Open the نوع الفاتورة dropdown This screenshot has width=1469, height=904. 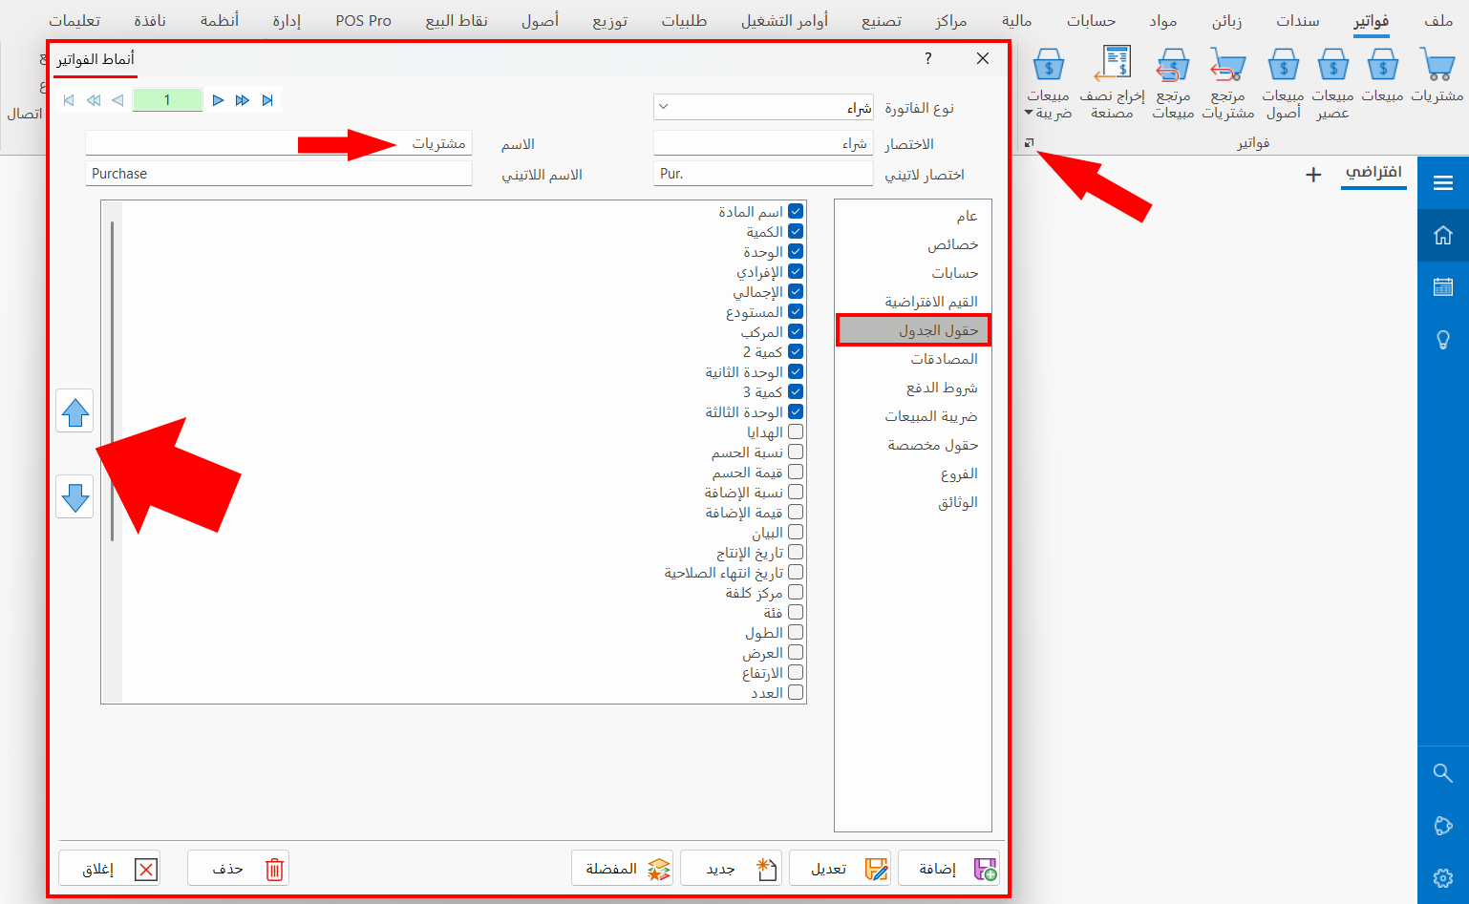click(x=664, y=107)
